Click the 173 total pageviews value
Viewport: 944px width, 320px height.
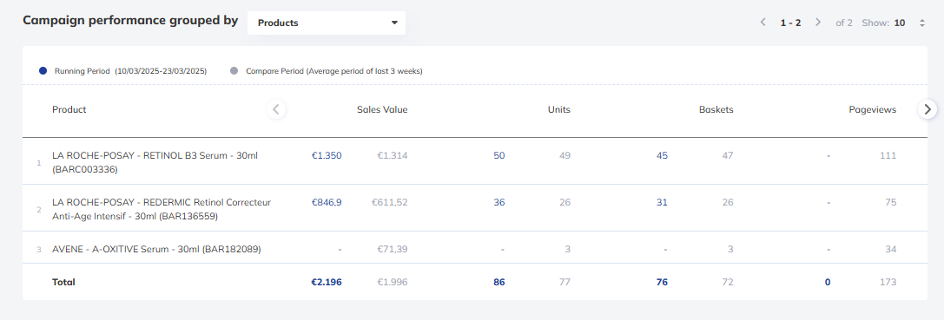888,282
